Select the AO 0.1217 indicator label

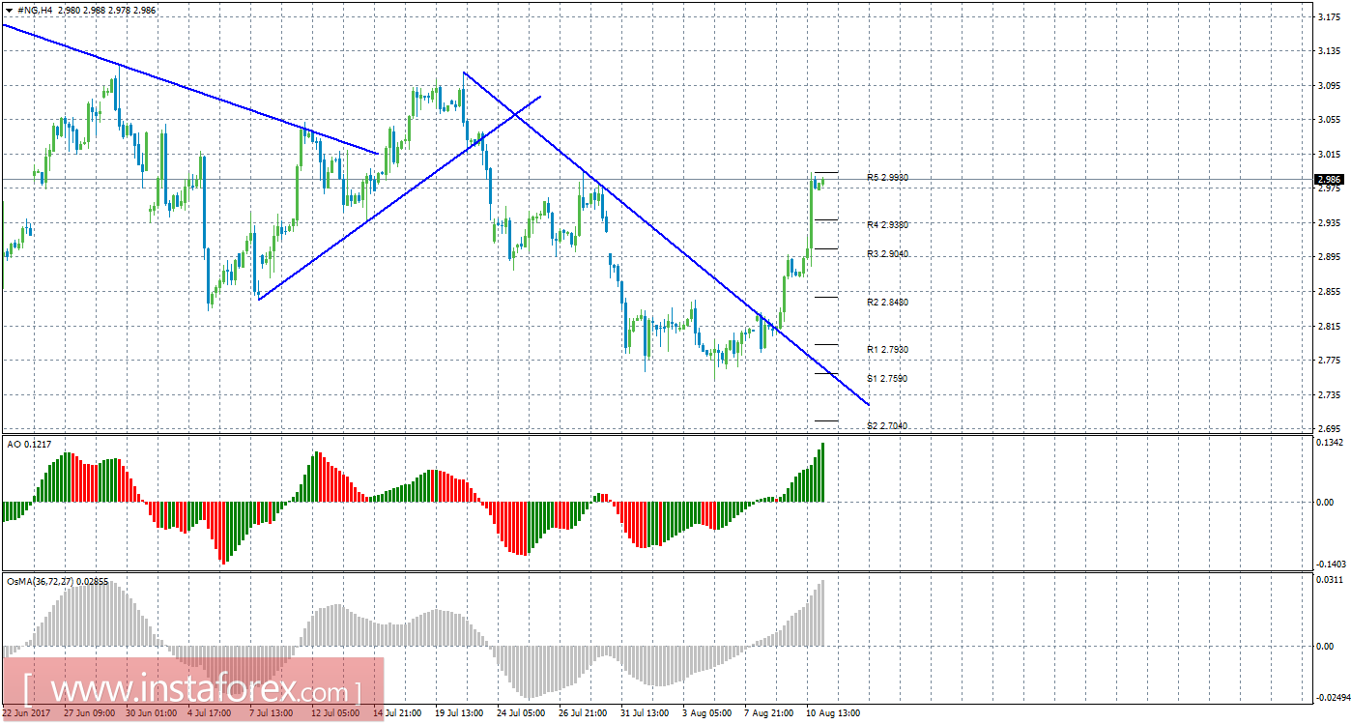point(29,444)
